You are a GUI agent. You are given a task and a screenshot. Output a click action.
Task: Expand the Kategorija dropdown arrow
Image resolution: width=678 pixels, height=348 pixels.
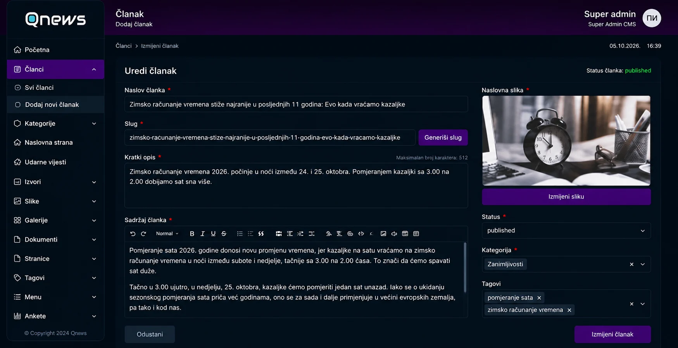[643, 264]
